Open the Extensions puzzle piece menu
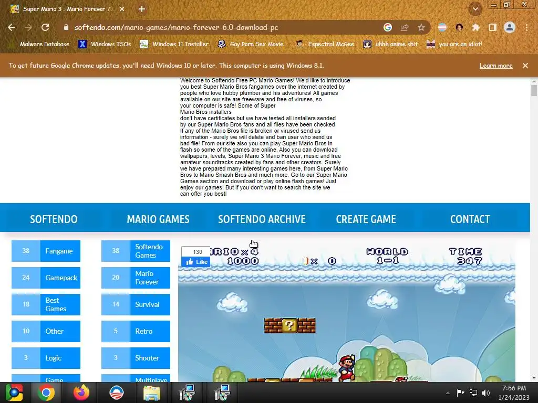The width and height of the screenshot is (538, 403). click(476, 27)
